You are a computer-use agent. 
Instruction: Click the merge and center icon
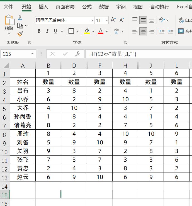click(181, 31)
